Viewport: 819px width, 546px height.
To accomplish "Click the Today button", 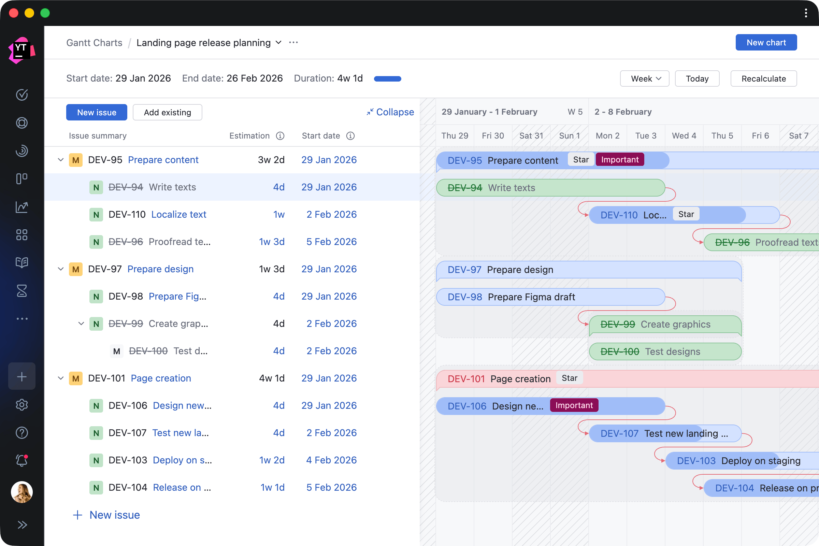I will (697, 79).
